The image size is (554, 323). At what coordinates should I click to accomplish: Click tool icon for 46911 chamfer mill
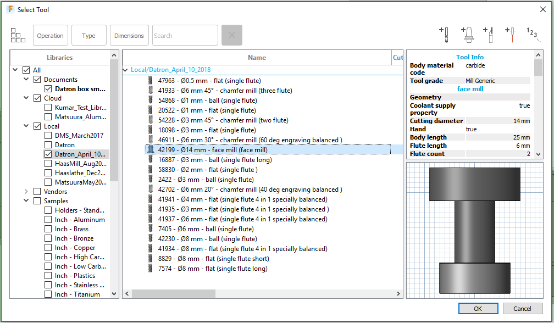pyautogui.click(x=151, y=140)
